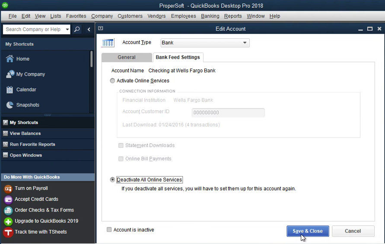This screenshot has width=385, height=244.
Task: Open the Edit menu
Action: (26, 16)
